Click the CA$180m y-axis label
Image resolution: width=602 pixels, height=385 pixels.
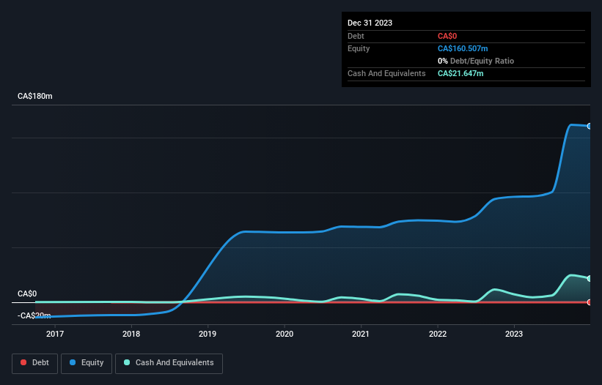click(35, 96)
